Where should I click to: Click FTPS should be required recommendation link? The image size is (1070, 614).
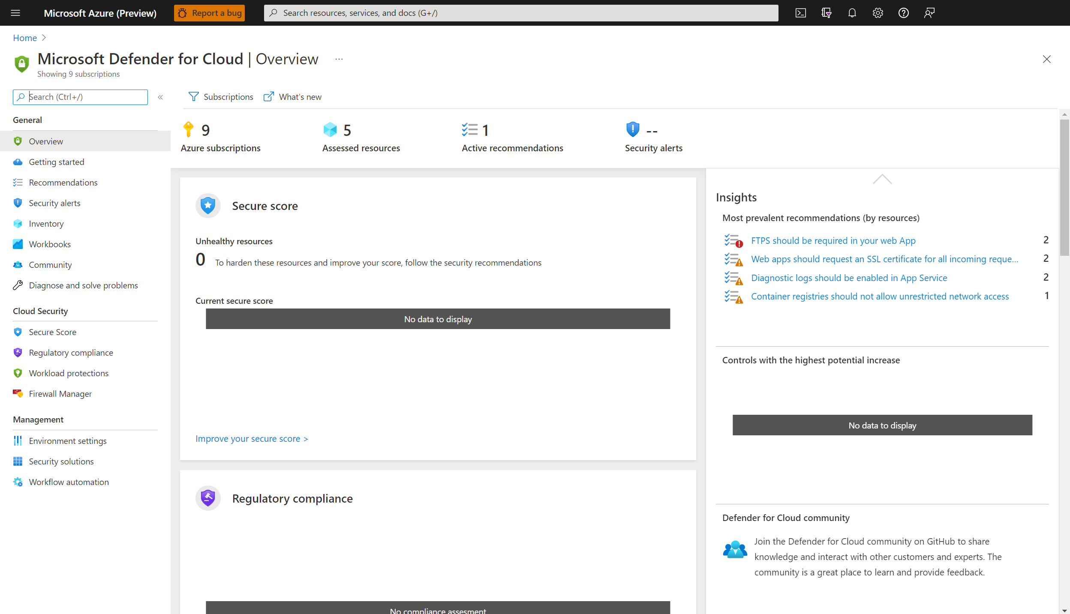tap(833, 240)
